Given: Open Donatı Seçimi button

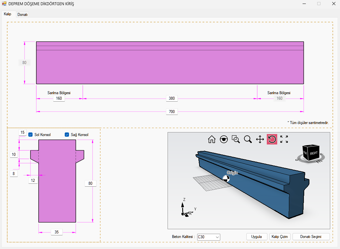Looking at the screenshot, I should (311, 237).
